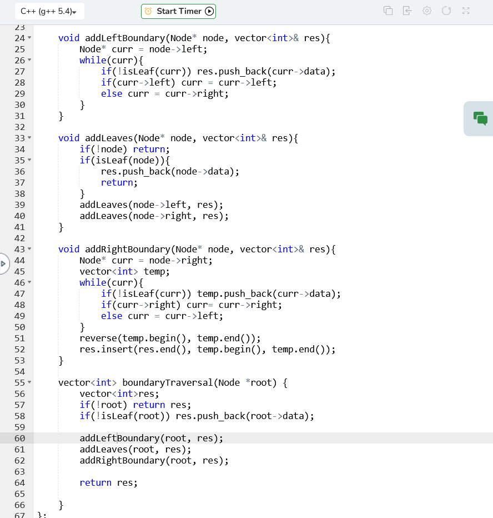Click line number 51 in the gutter

[x=19, y=338]
